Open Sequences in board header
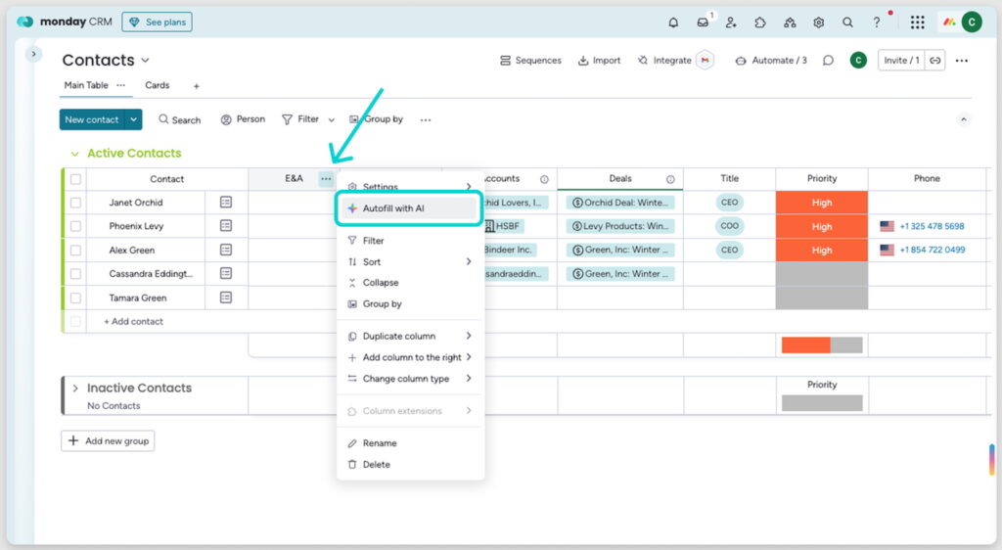Screen dimensions: 1002x550 530,60
